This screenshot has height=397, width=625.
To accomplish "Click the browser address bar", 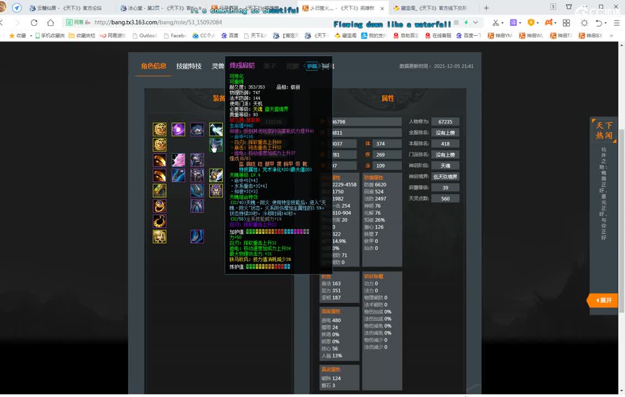I will coord(220,23).
